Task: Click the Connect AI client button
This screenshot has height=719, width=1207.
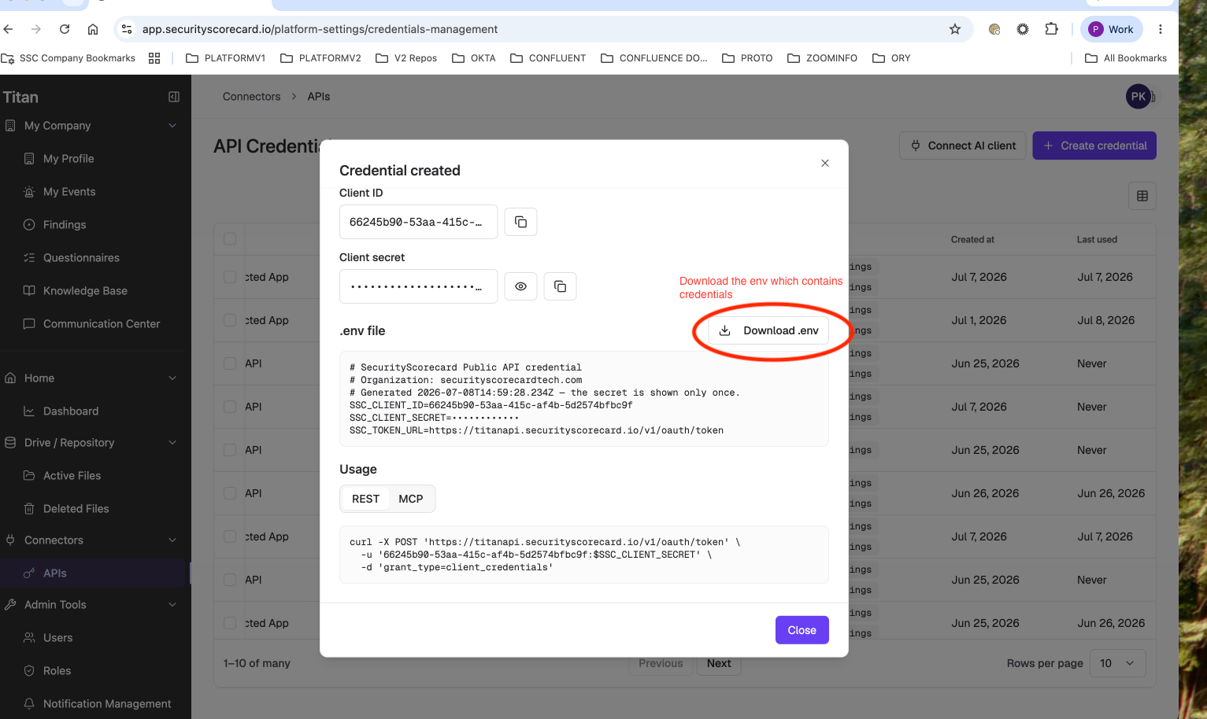Action: click(x=963, y=146)
